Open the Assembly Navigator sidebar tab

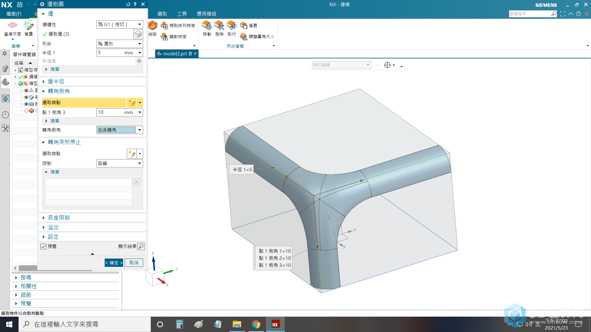[5, 69]
